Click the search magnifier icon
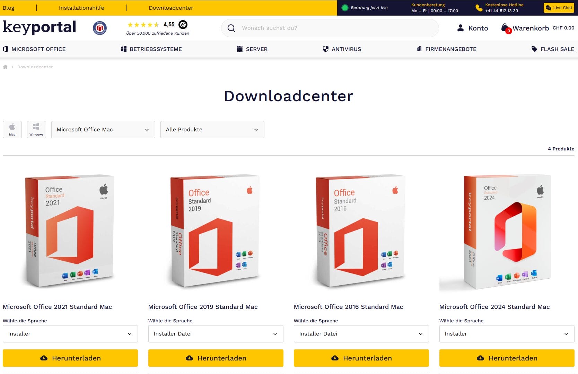The width and height of the screenshot is (578, 374). (231, 28)
